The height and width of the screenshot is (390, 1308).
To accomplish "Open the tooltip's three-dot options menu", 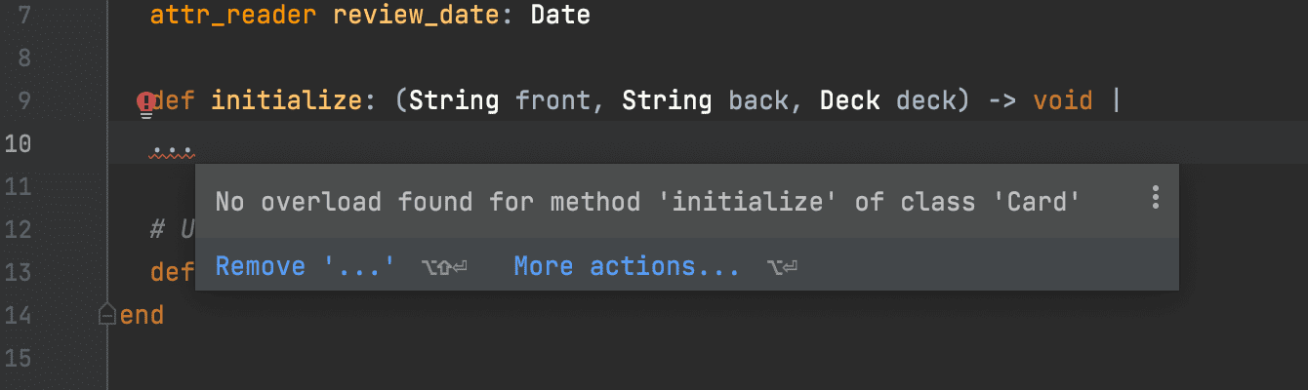I will click(1156, 198).
